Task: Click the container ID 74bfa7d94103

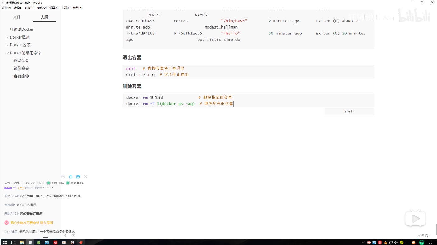Action: (x=140, y=33)
